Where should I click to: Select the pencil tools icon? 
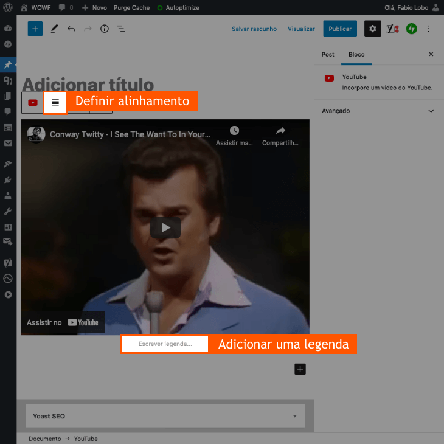(54, 29)
